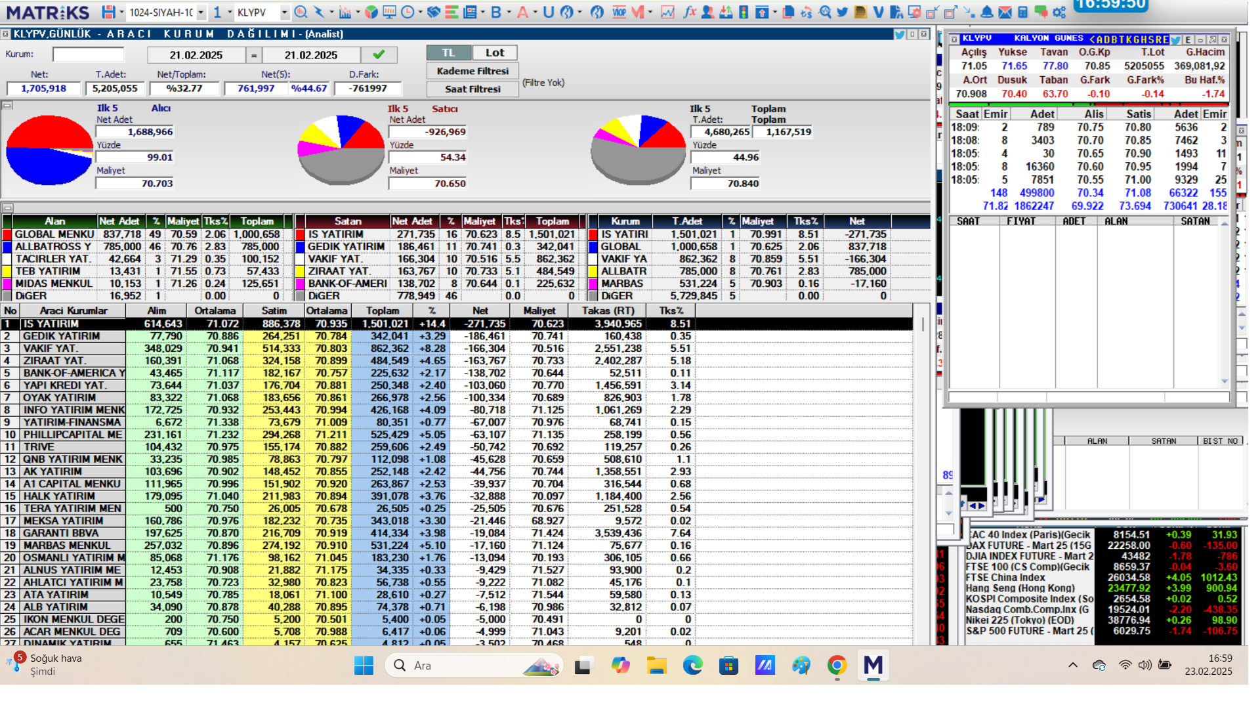Viewport: 1260px width, 709px height.
Task: Sort by the Takas (RT) column header
Action: pos(608,311)
